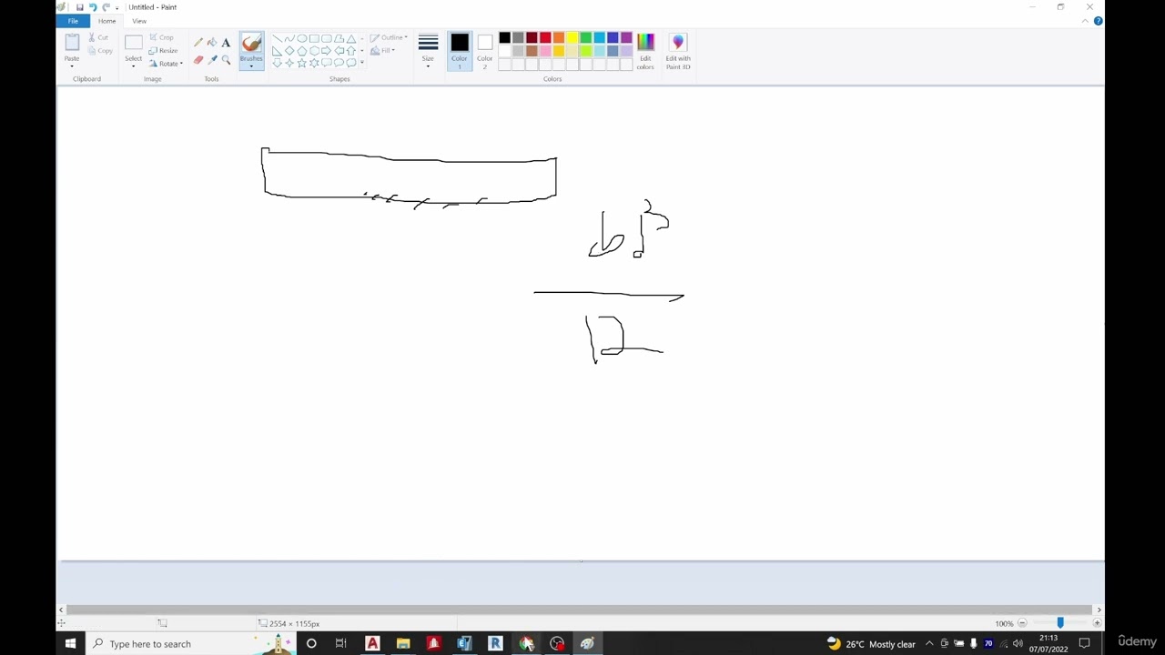Viewport: 1165px width, 655px height.
Task: Expand the Shapes gallery more arrow
Action: (362, 63)
